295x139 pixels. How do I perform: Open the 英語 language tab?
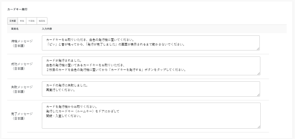[22, 21]
